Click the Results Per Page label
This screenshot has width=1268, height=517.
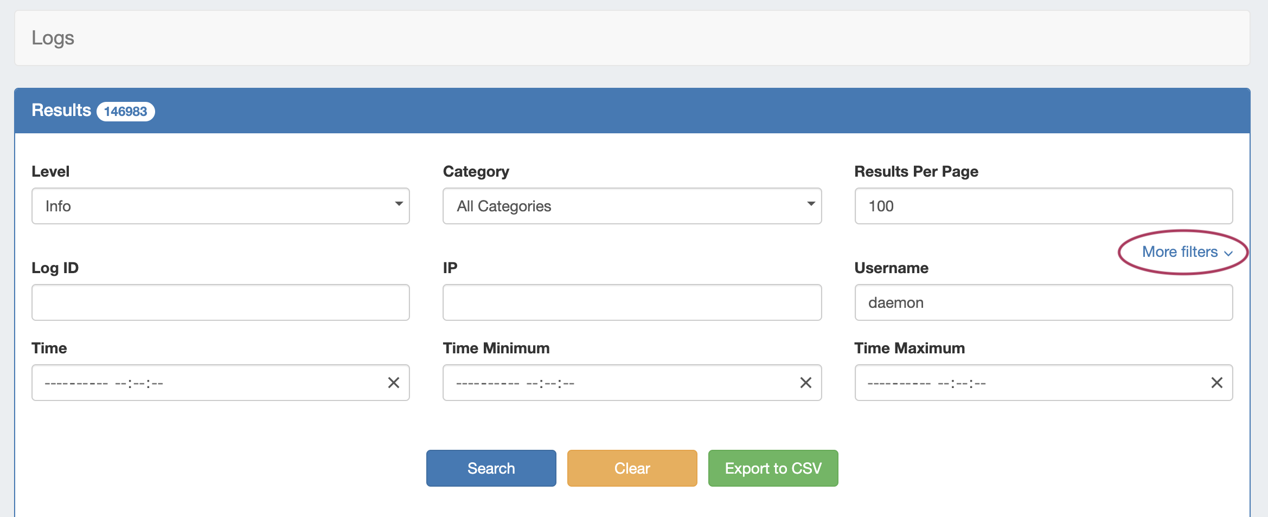916,171
